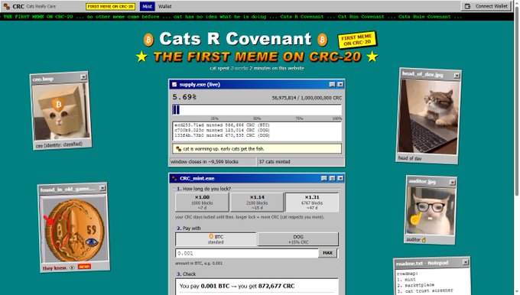Choose DOG +15% CRC payment
Viewport: 520px width, 295px height.
point(298,239)
